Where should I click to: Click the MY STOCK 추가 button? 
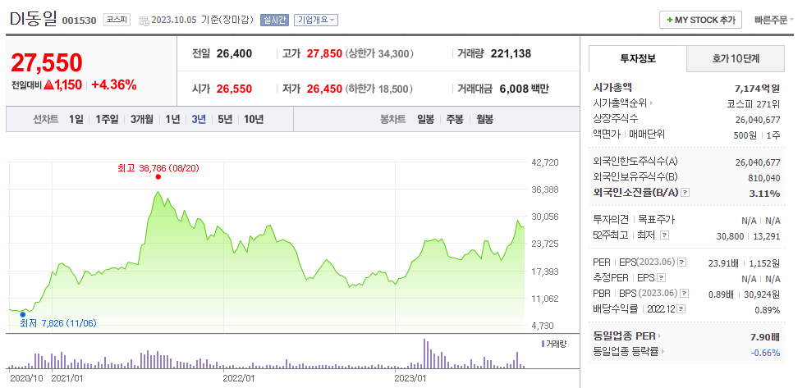pos(700,20)
